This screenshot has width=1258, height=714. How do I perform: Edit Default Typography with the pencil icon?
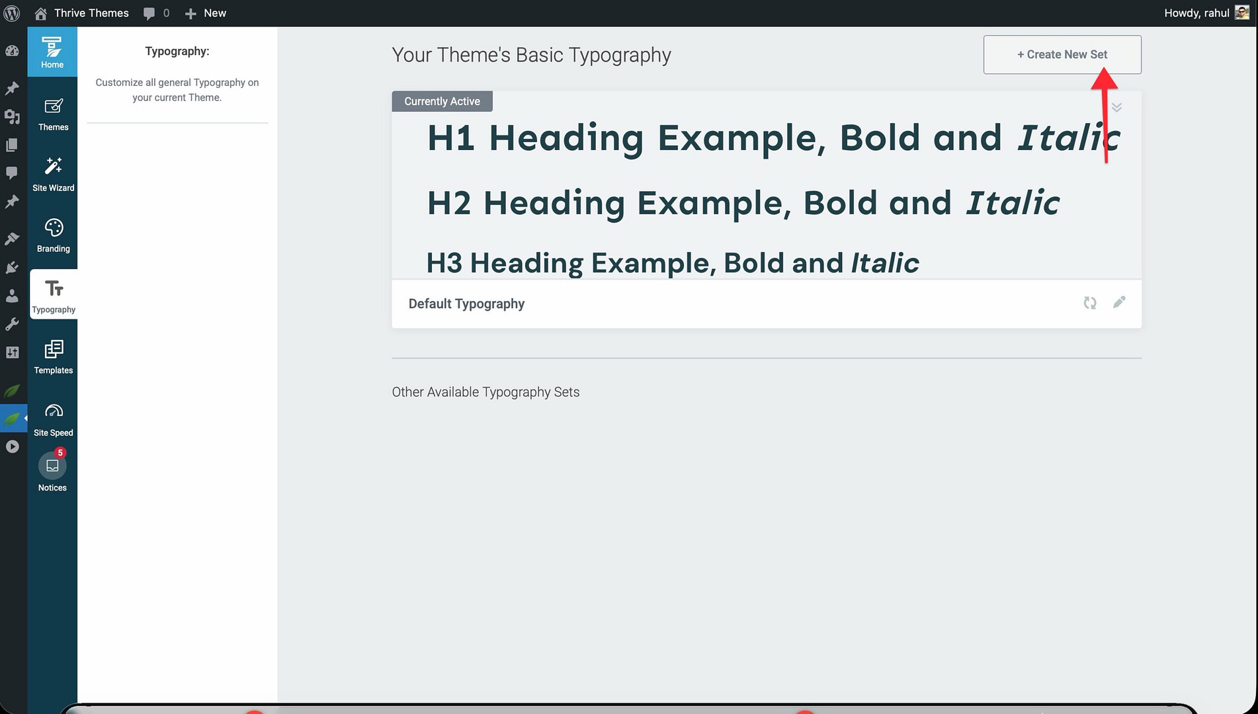click(1118, 303)
